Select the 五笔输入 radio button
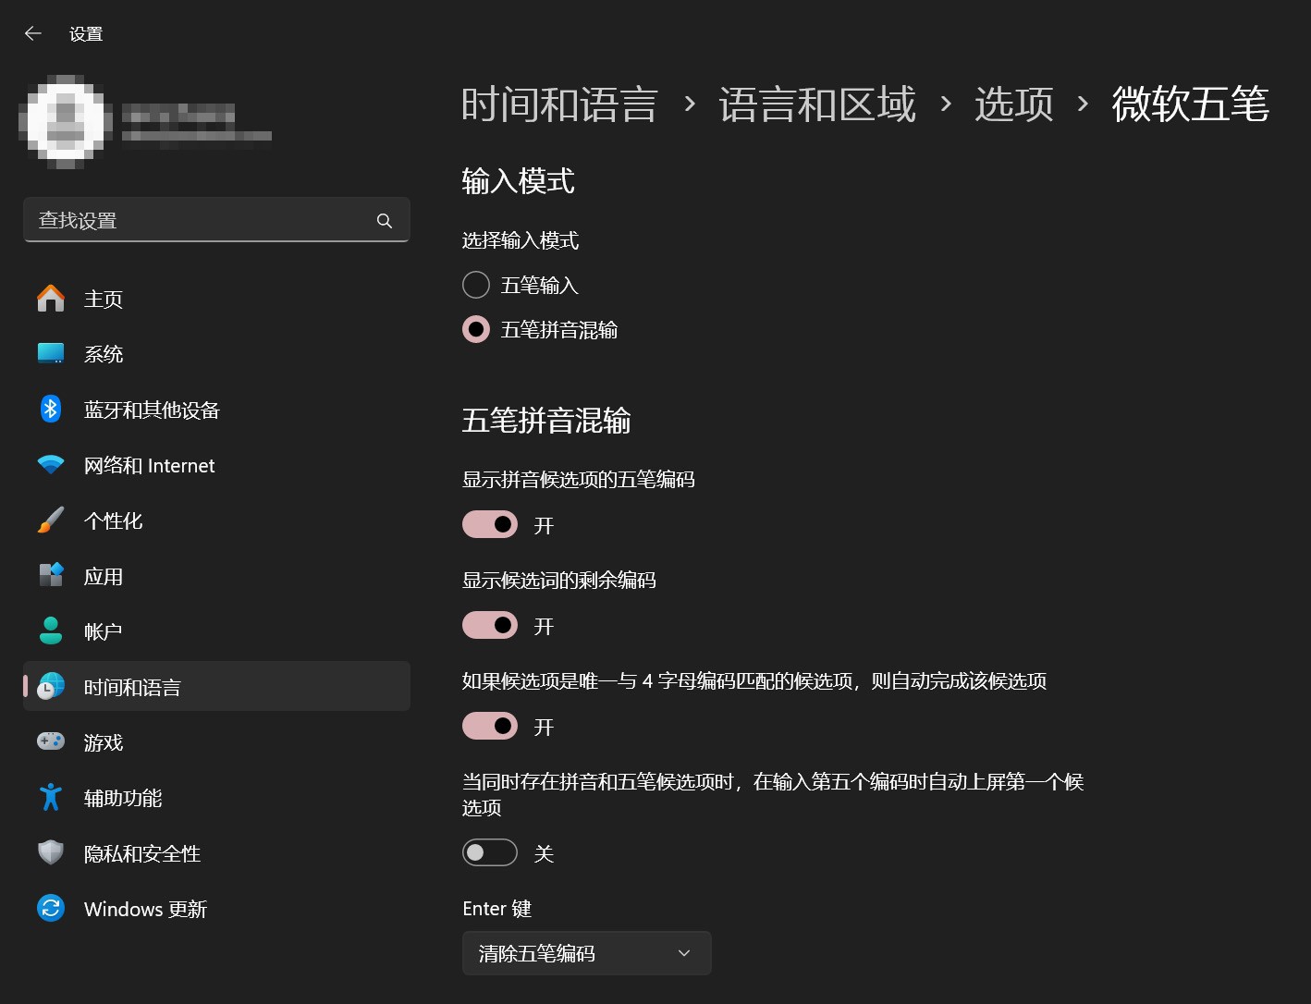Image resolution: width=1311 pixels, height=1004 pixels. pos(476,285)
